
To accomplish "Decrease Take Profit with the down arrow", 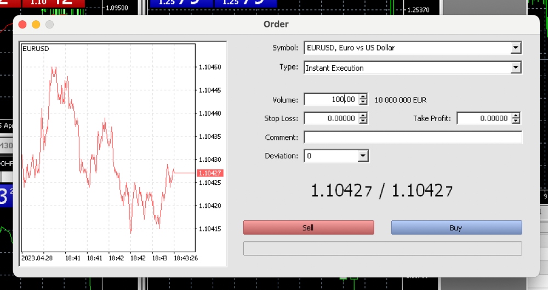I will pyautogui.click(x=516, y=121).
